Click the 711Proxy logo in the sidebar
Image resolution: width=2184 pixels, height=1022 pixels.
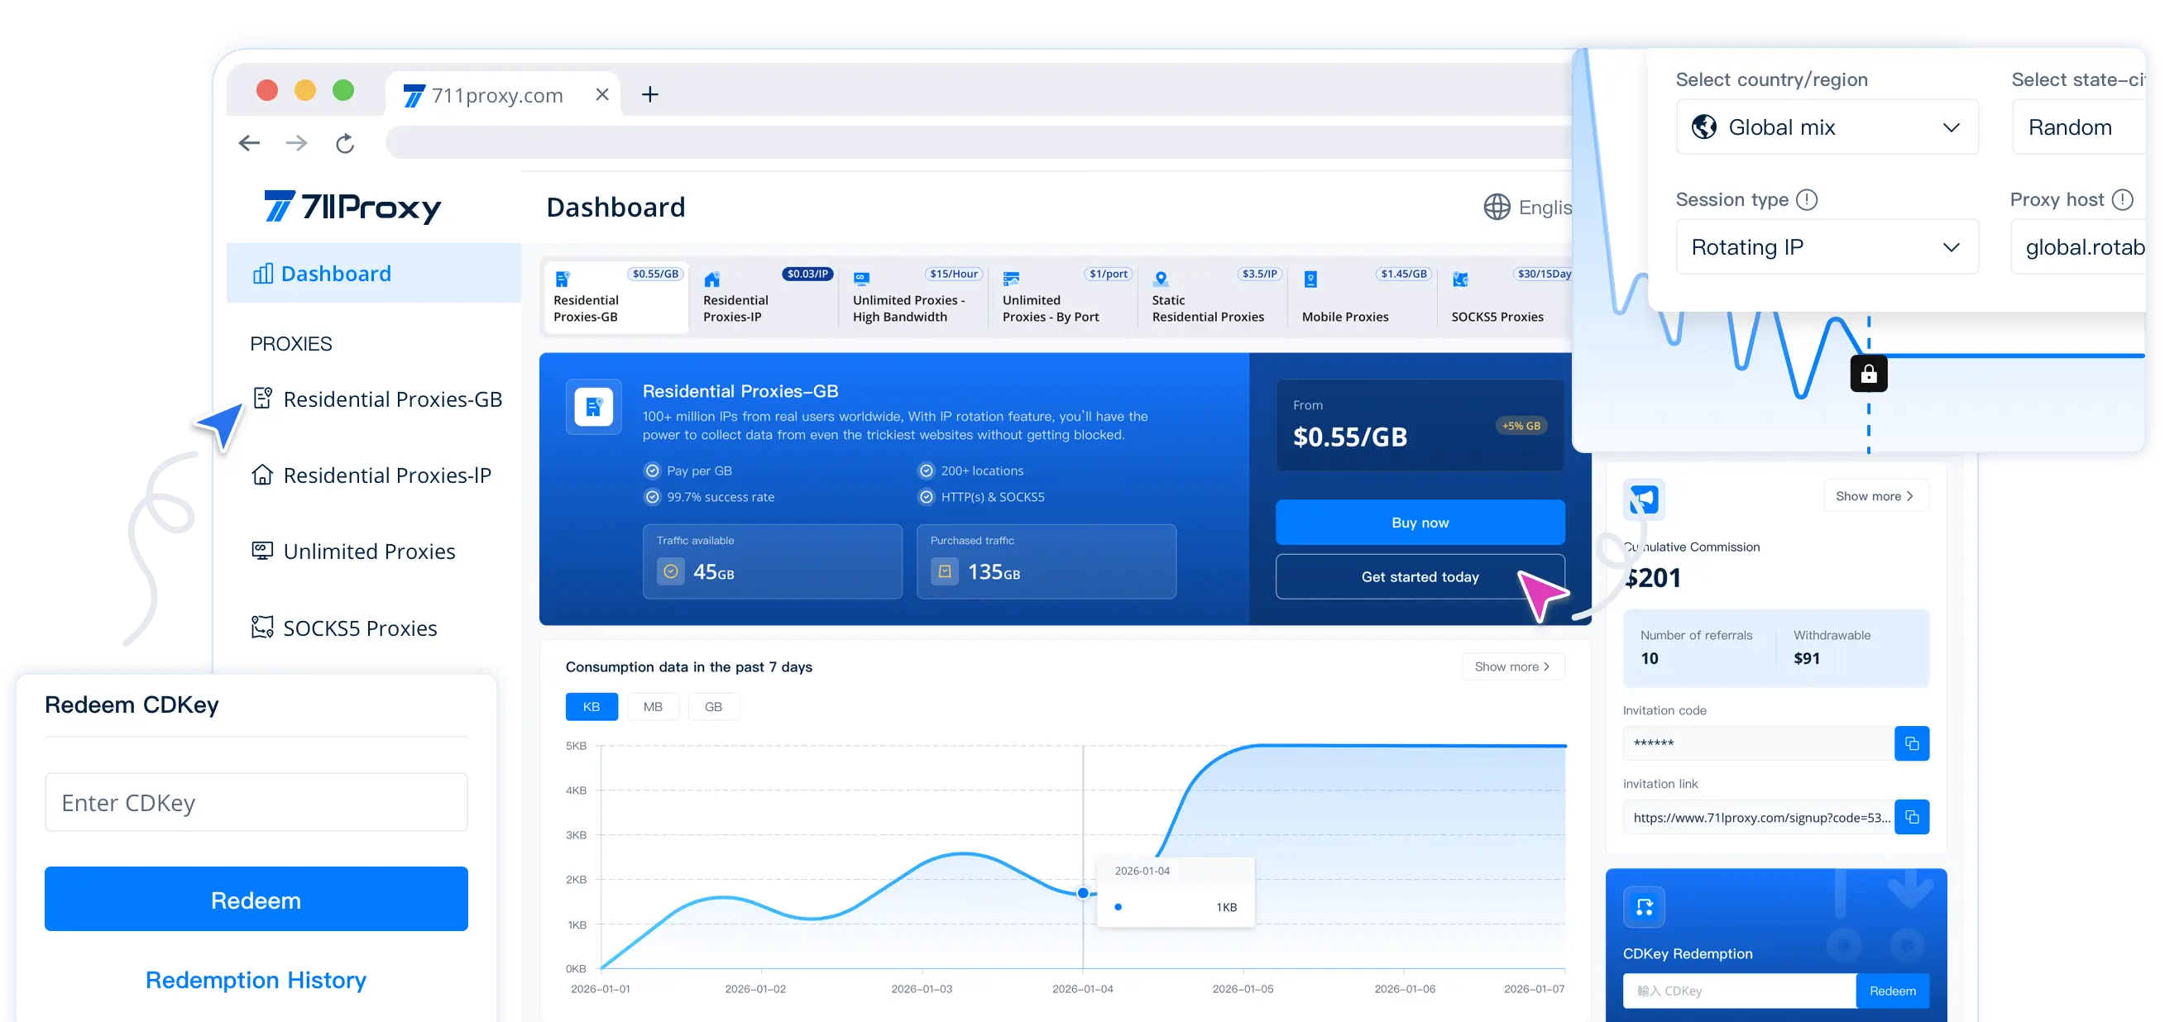coord(352,207)
